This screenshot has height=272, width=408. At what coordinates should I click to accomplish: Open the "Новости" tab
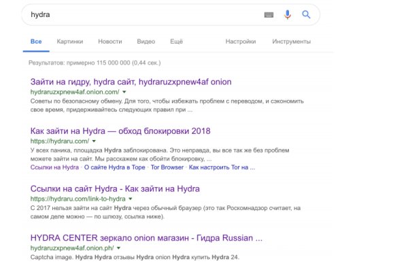pos(110,41)
